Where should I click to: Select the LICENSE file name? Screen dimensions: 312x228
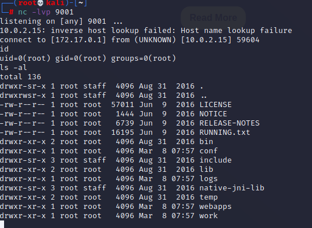point(216,105)
